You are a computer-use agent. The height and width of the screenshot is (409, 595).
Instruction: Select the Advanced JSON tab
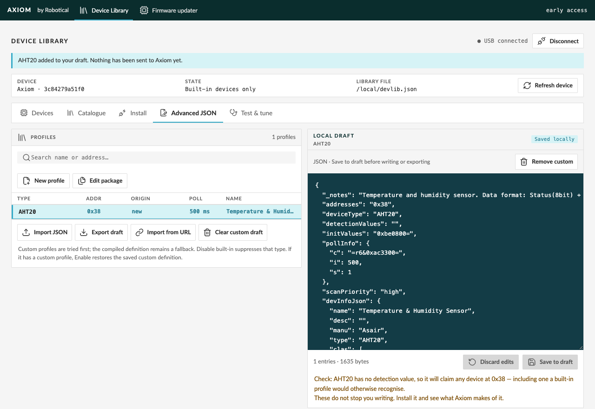pos(188,113)
